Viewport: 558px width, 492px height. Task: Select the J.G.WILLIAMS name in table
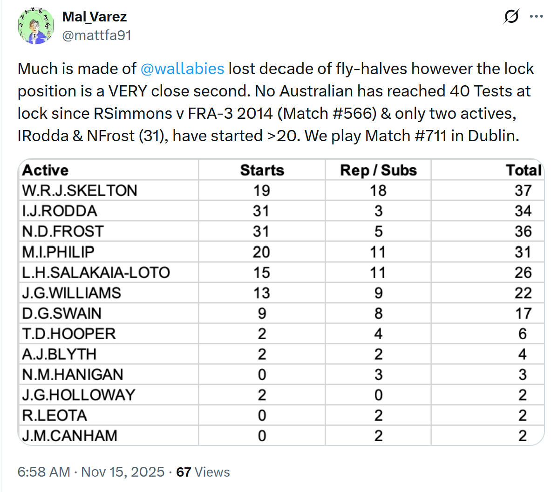tap(71, 293)
